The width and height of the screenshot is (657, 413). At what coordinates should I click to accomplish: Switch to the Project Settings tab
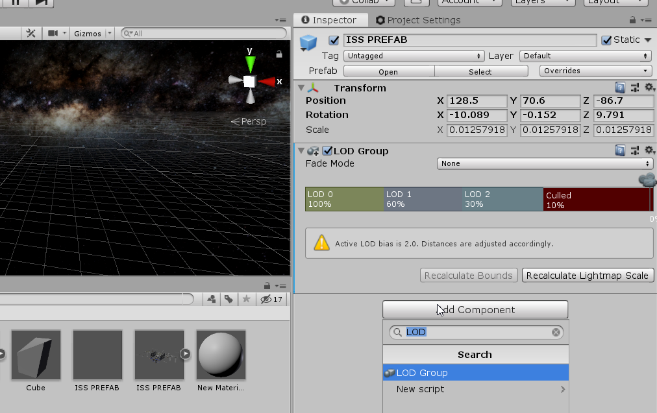[x=417, y=20]
